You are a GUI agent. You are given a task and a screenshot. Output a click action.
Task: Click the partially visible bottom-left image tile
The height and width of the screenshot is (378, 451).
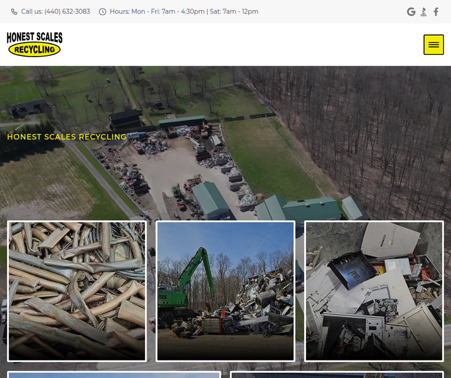click(x=114, y=374)
